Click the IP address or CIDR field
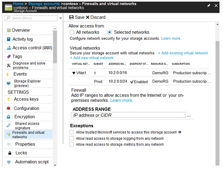This screenshot has width=223, height=169. pos(128,115)
